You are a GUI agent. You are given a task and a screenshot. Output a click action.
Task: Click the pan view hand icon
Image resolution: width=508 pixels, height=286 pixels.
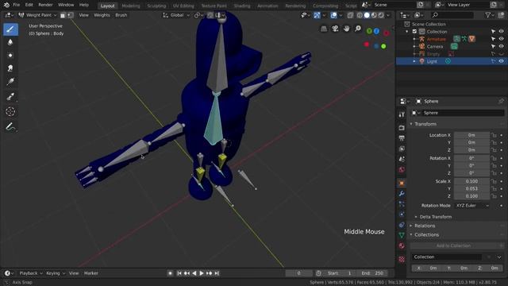click(x=347, y=29)
